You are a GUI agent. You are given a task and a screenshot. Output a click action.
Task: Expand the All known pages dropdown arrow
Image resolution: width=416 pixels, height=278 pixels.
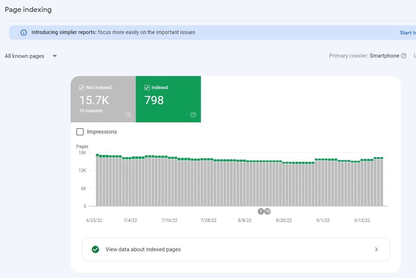click(x=55, y=56)
